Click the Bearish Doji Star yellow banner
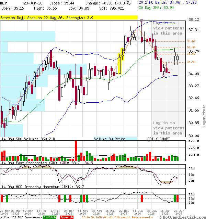Screen dimensions: 206x219 pos(69,18)
